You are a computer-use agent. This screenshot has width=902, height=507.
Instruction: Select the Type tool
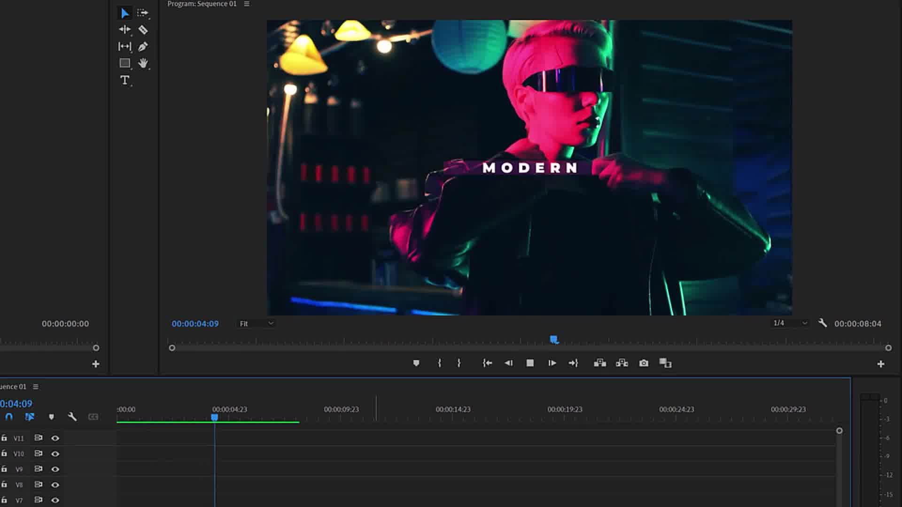click(124, 80)
